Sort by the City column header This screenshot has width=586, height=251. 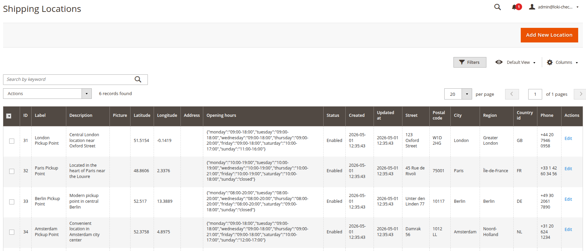click(465, 115)
